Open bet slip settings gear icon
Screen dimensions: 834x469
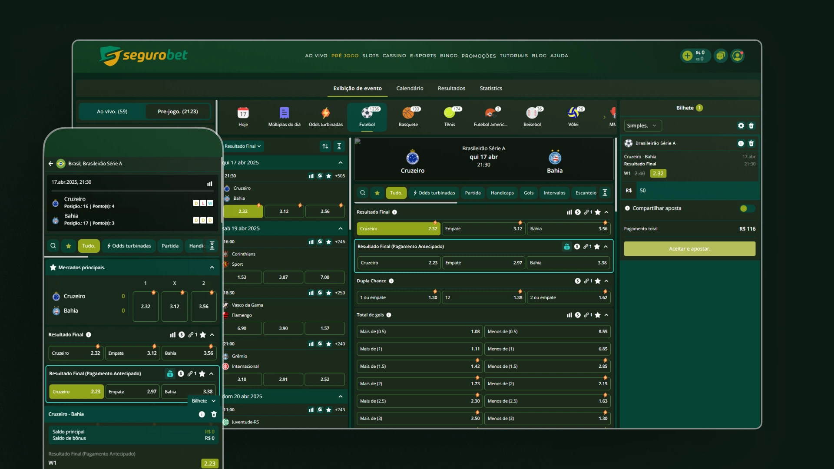(741, 126)
